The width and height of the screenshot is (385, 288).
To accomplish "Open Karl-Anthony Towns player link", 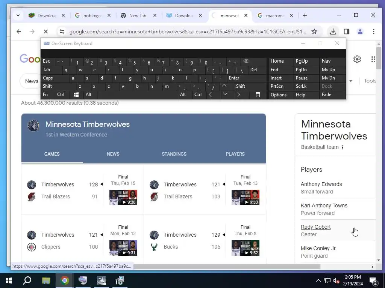I will (324, 205).
